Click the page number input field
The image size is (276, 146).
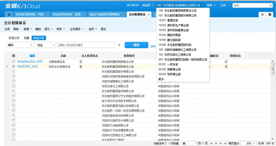pos(192,143)
